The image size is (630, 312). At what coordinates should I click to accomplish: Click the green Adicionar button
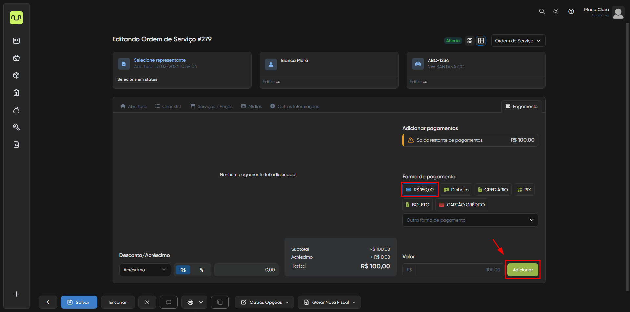pos(522,270)
